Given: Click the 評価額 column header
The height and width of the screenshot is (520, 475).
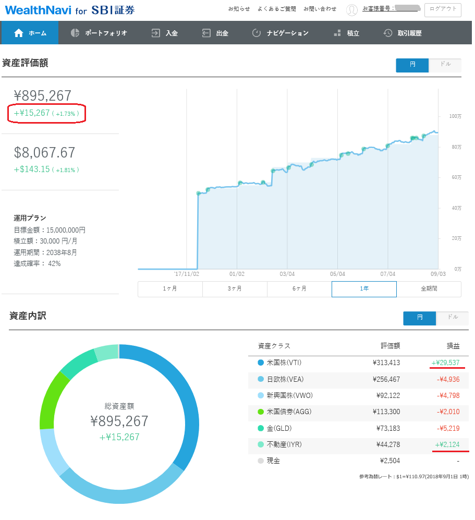Looking at the screenshot, I should tap(390, 346).
